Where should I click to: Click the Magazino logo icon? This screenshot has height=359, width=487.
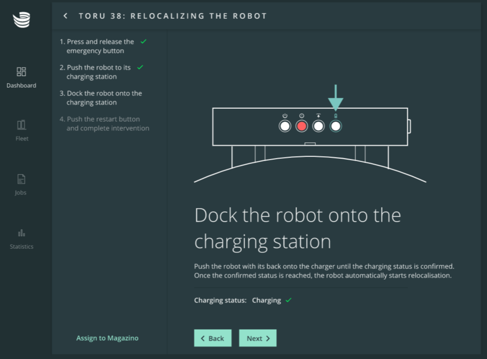(x=21, y=20)
